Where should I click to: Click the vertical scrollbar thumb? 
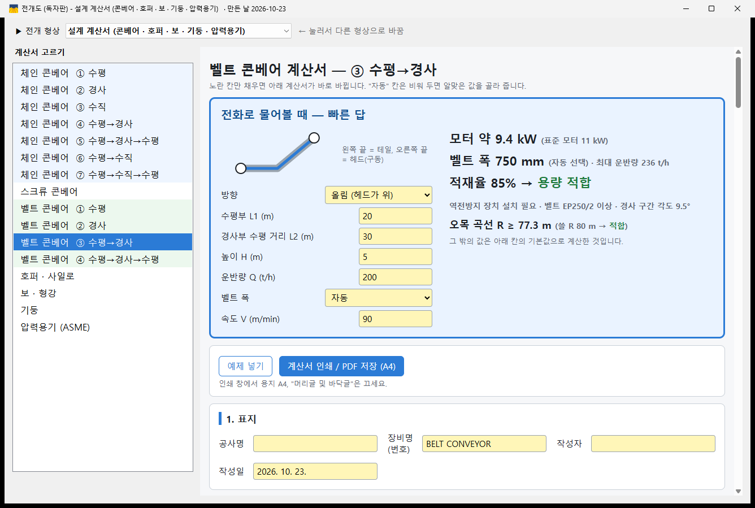[738, 83]
